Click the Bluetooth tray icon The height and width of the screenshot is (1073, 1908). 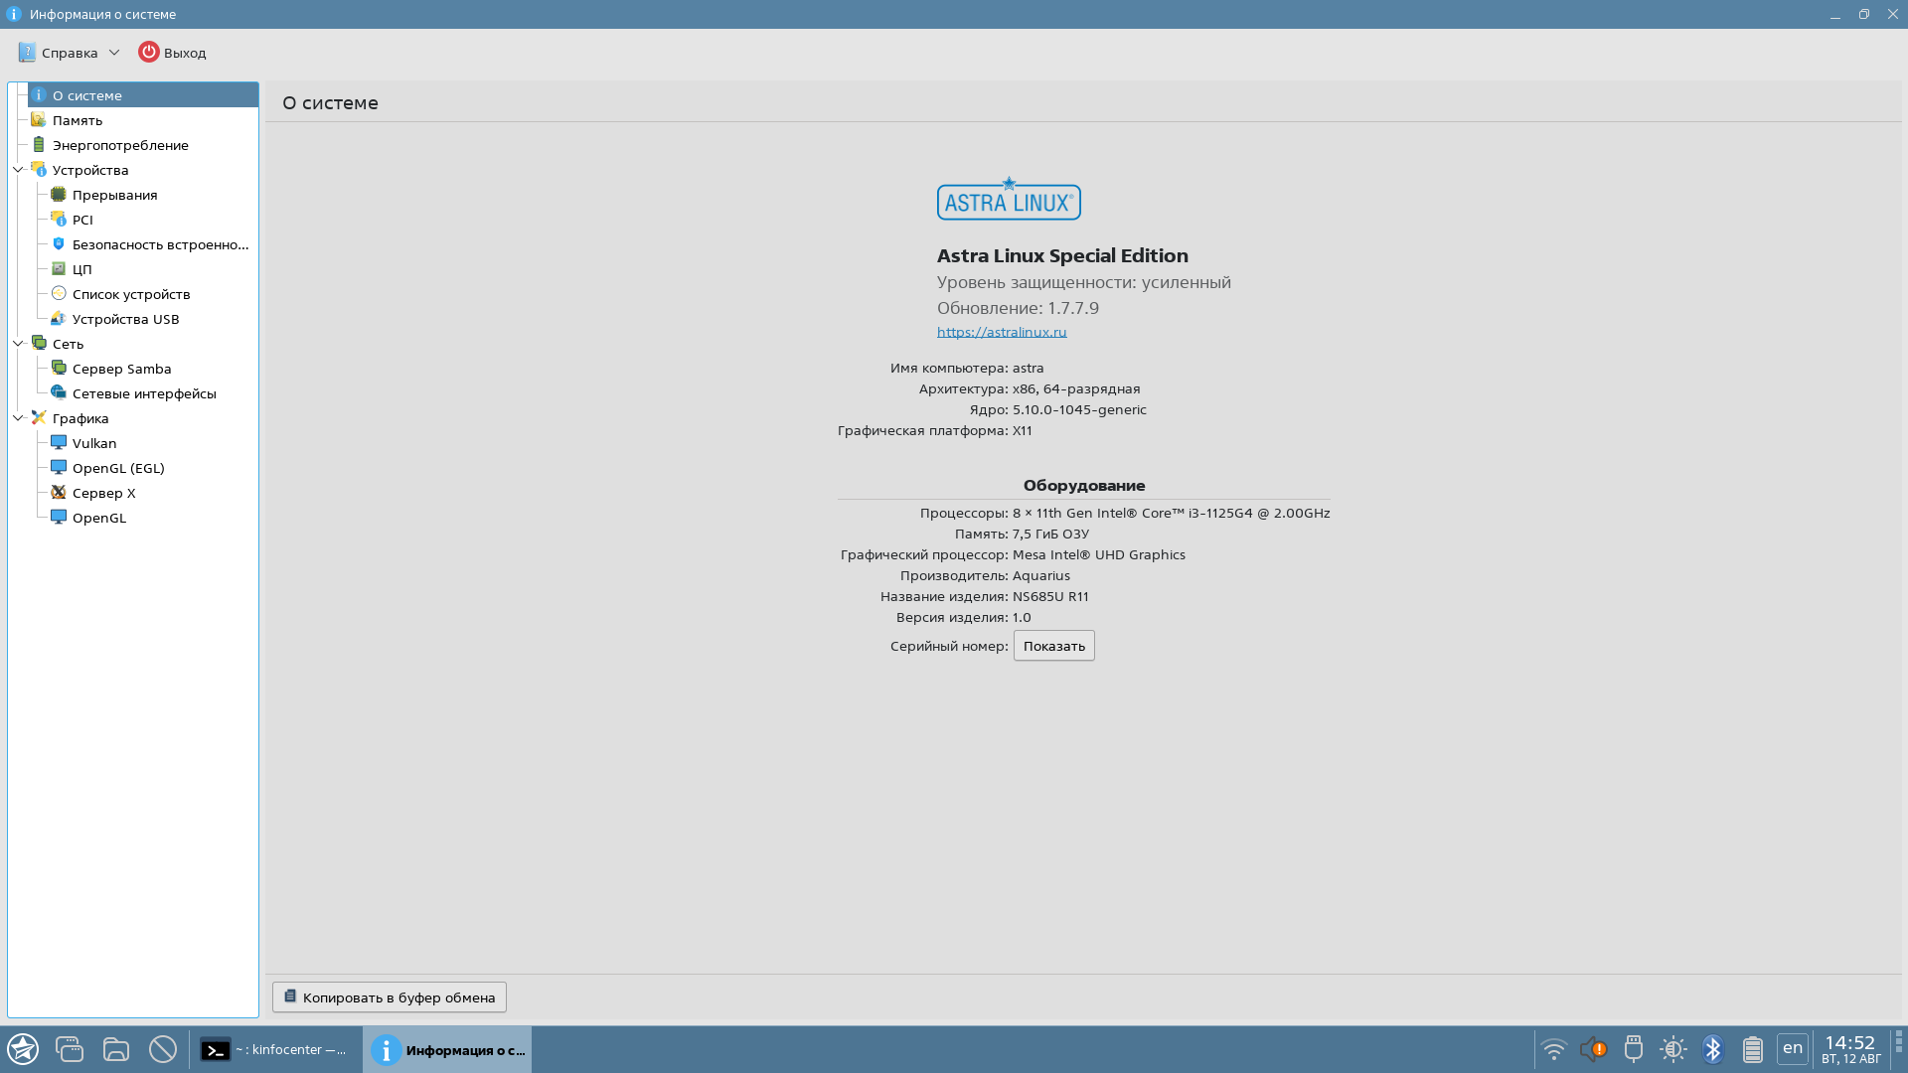pyautogui.click(x=1712, y=1049)
